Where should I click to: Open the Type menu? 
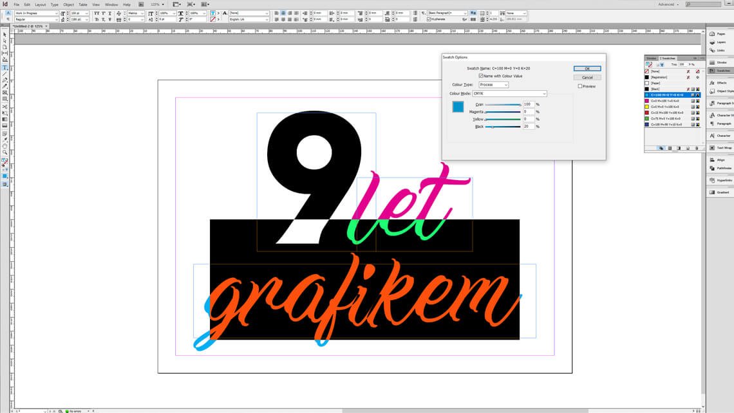(x=54, y=5)
